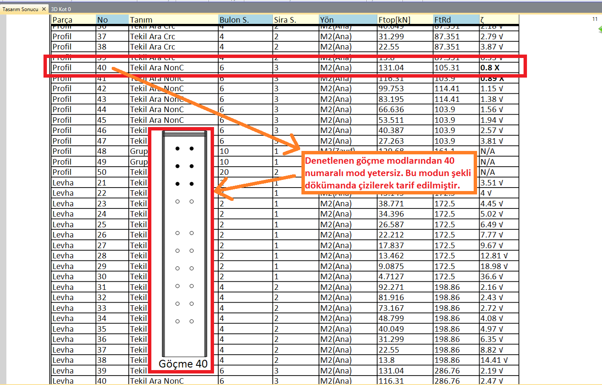Click the green arrow icon at right edge
Image resolution: width=602 pixels, height=385 pixels.
coord(600,29)
